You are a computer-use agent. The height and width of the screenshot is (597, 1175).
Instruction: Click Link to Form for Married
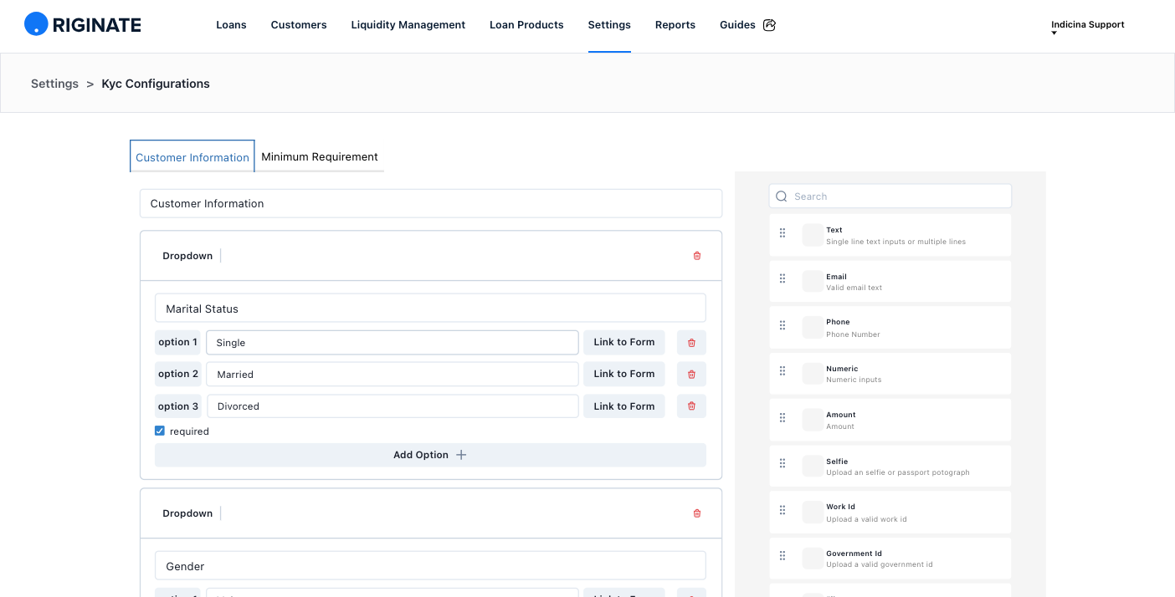(x=624, y=374)
